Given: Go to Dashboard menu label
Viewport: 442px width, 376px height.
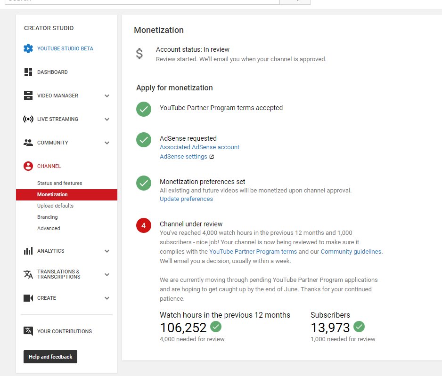Looking at the screenshot, I should pos(52,72).
